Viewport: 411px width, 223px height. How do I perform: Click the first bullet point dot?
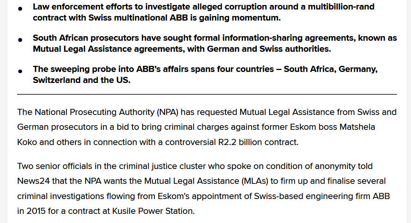[20, 8]
